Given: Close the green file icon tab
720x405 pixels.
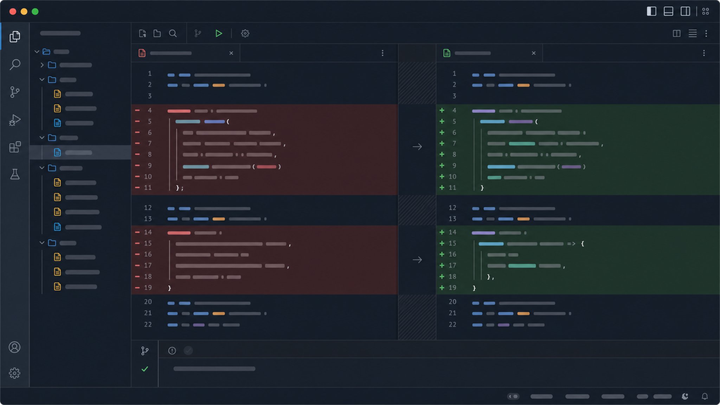Looking at the screenshot, I should pyautogui.click(x=534, y=53).
